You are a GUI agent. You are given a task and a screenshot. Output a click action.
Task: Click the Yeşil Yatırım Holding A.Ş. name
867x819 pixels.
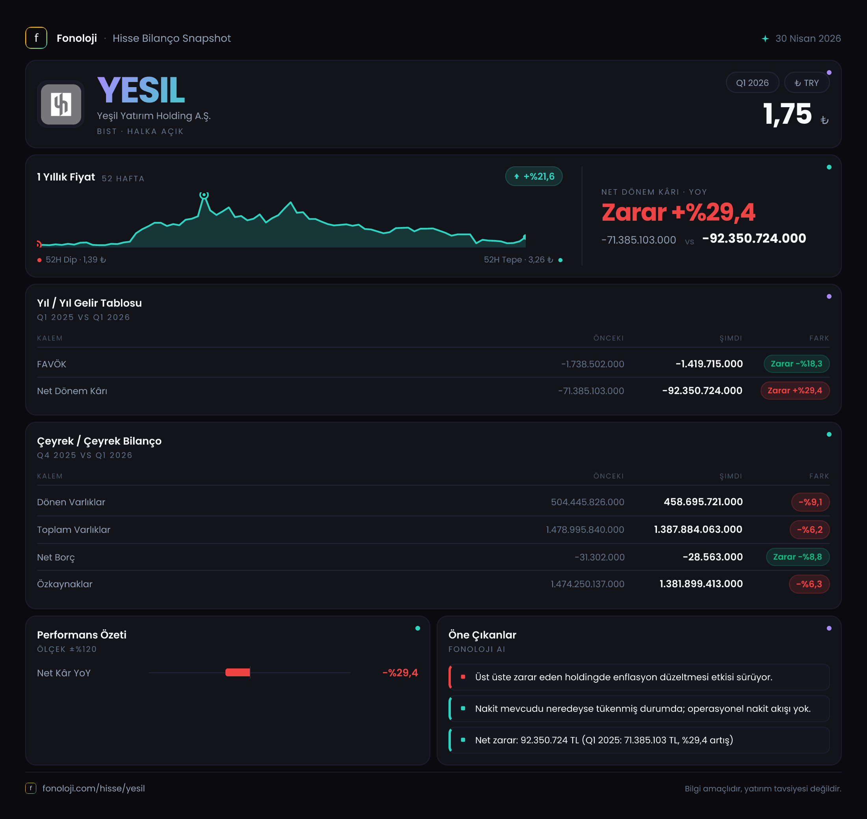coord(154,116)
